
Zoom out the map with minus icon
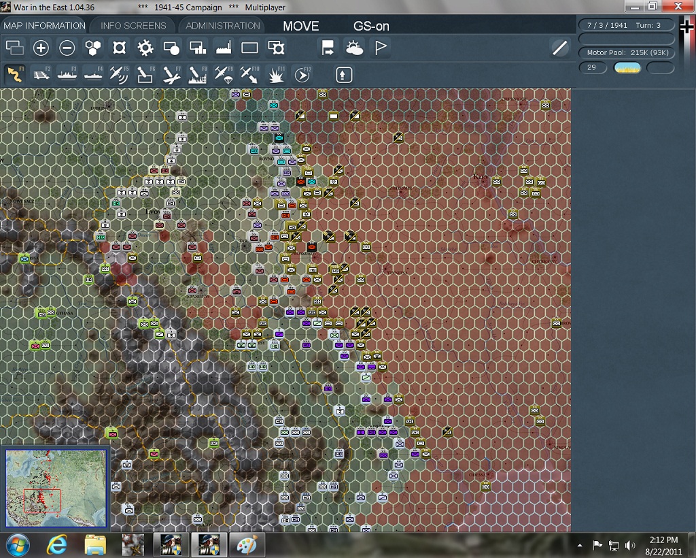(x=67, y=48)
